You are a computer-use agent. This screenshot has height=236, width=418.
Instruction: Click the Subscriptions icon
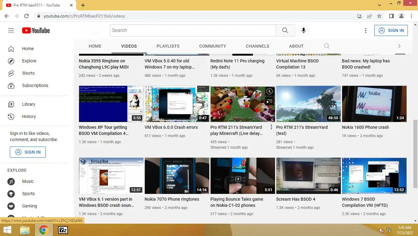coord(11,86)
